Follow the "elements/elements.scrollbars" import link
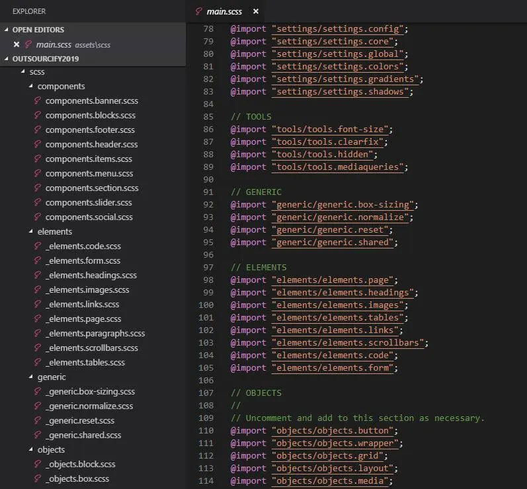The height and width of the screenshot is (489, 527). point(348,343)
